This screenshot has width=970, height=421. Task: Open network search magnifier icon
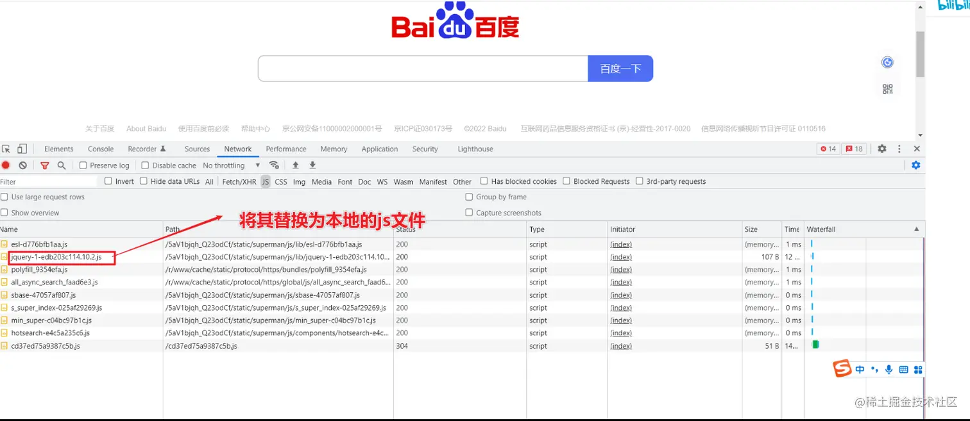point(62,165)
